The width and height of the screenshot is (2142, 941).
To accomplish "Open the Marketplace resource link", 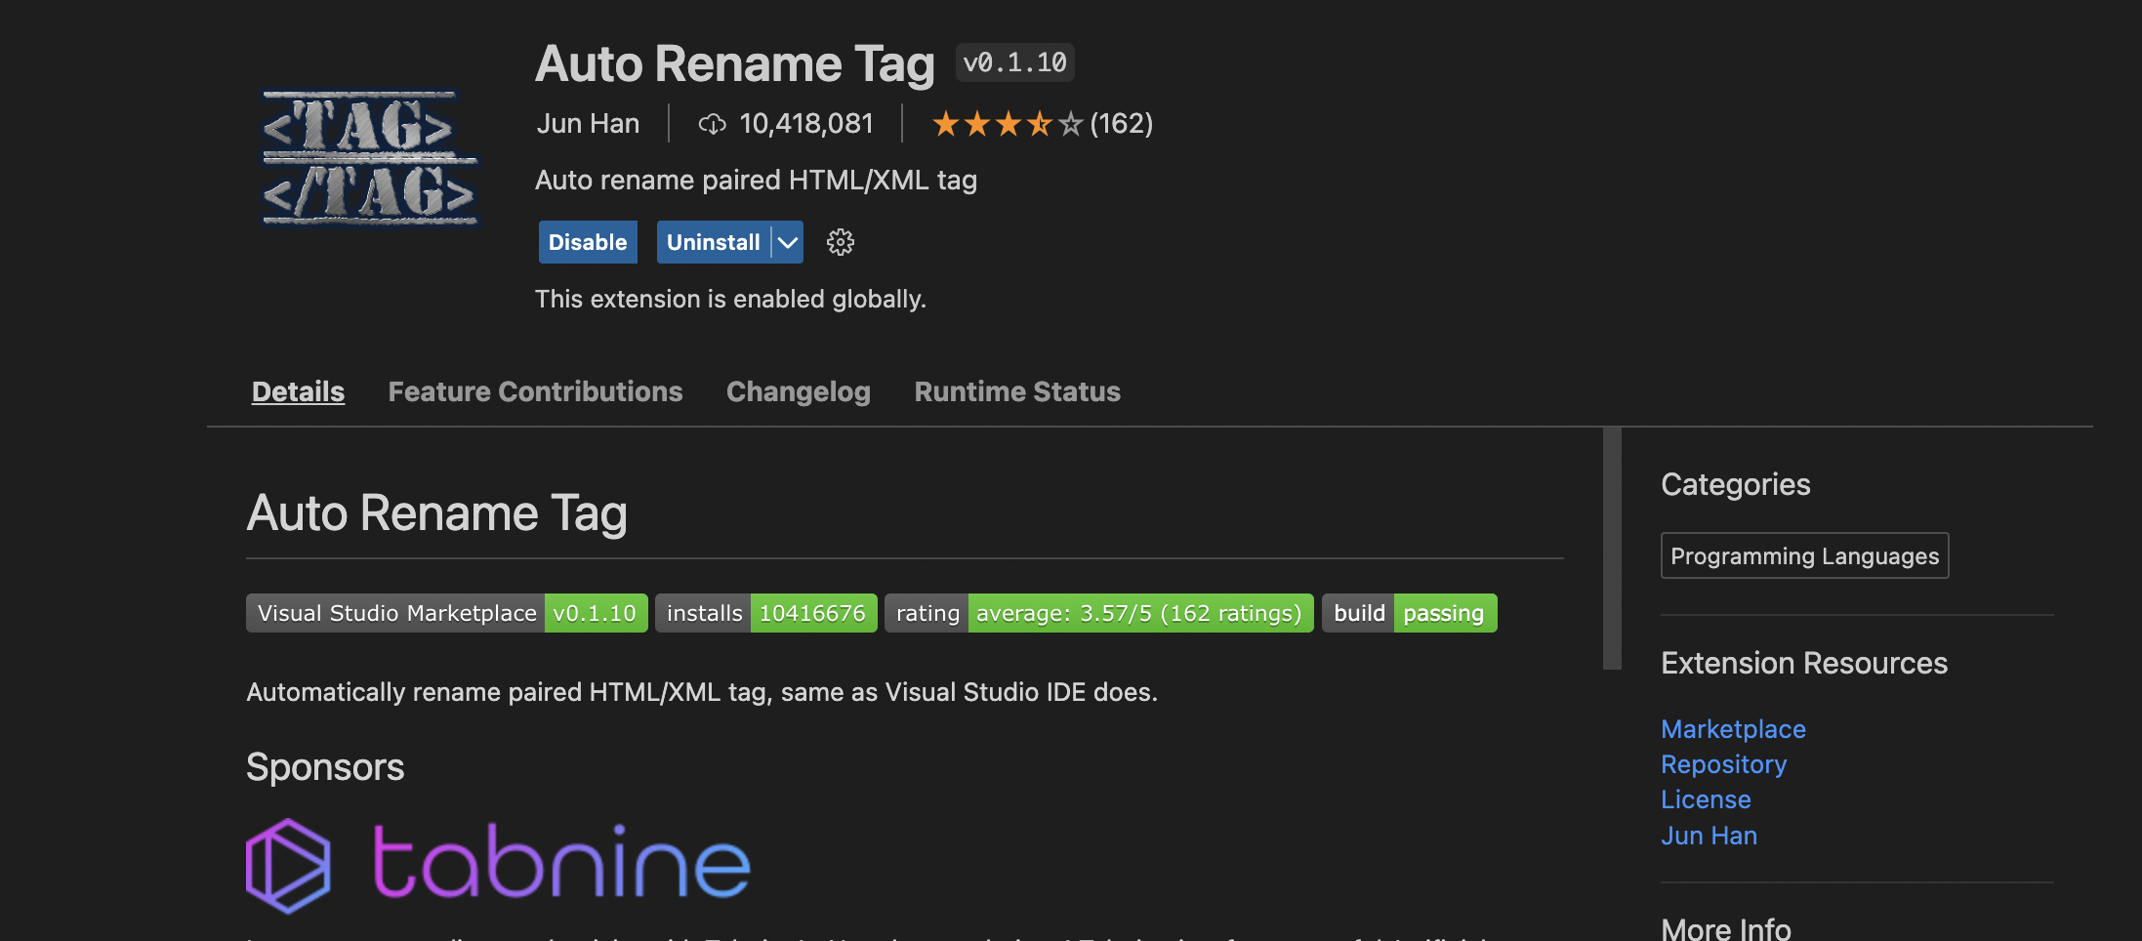I will pos(1733,729).
